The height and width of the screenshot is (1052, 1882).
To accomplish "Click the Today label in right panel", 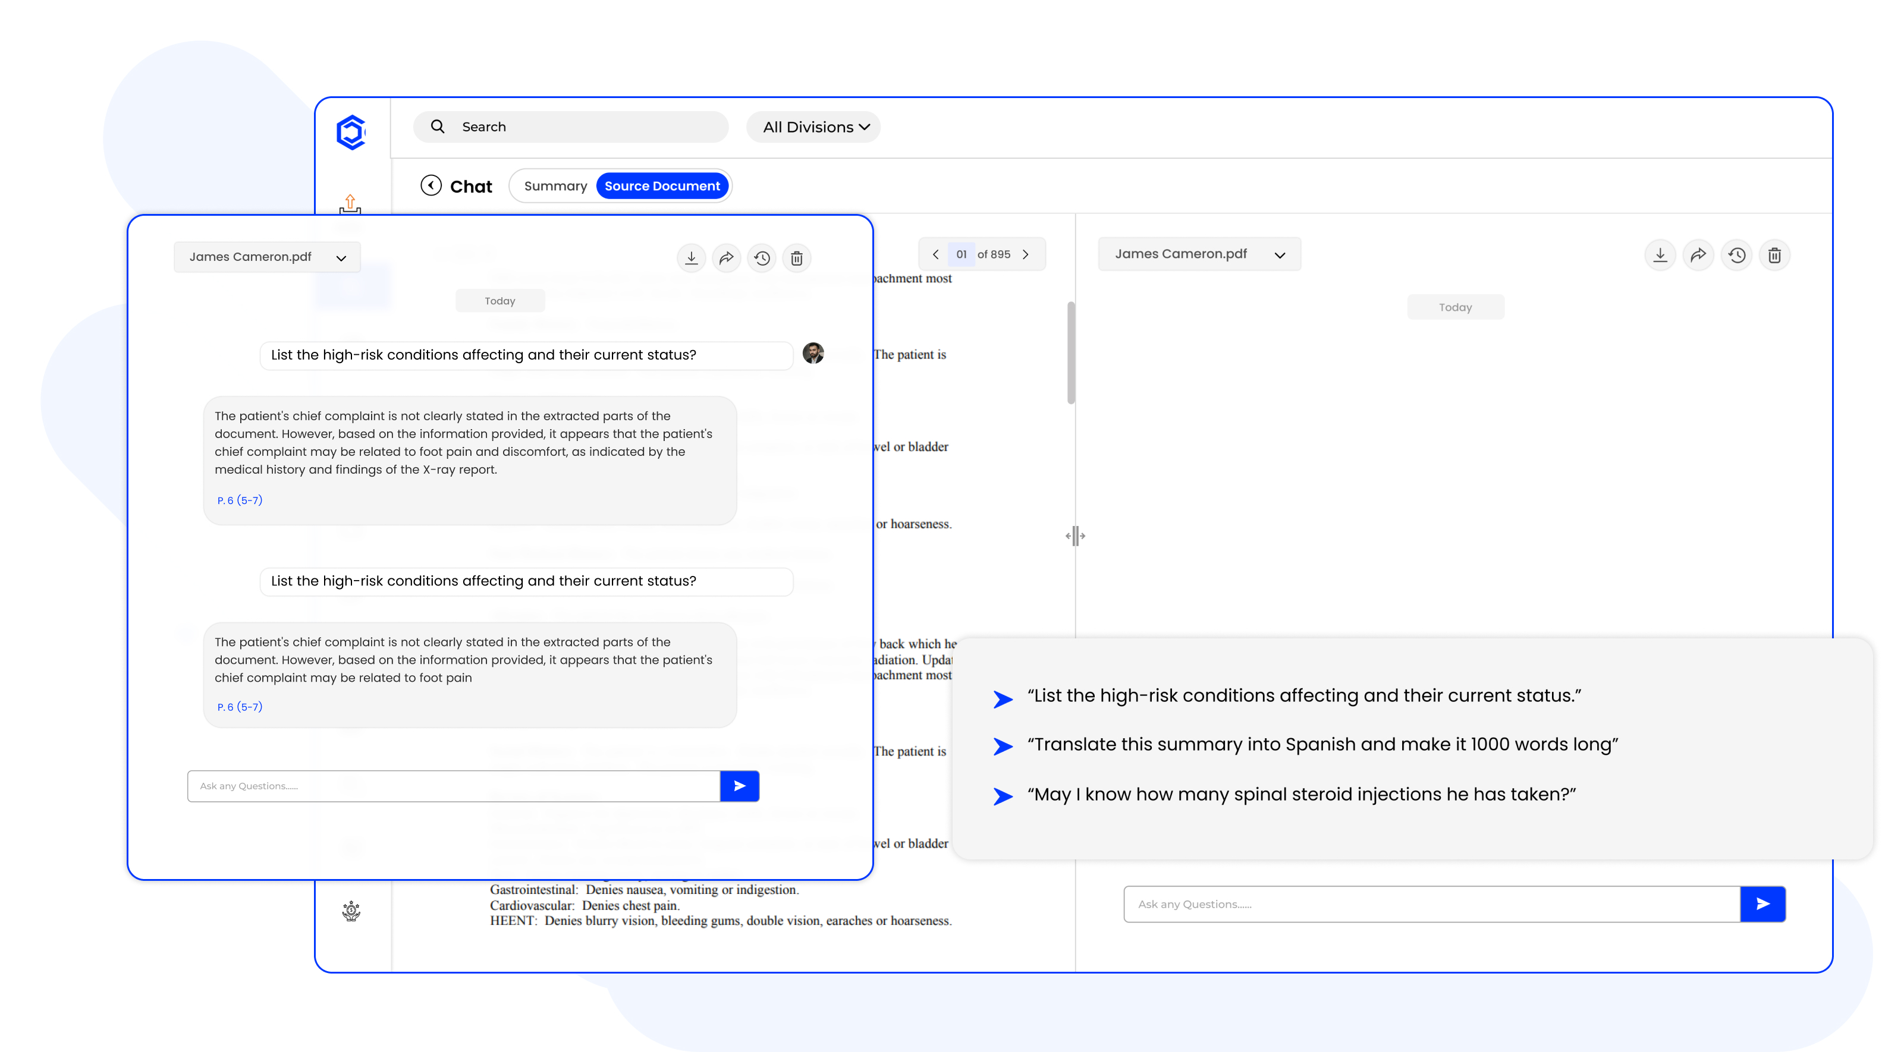I will [x=1455, y=307].
